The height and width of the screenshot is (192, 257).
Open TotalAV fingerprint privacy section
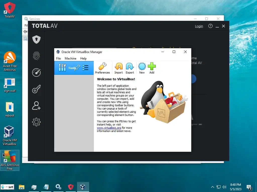click(36, 56)
